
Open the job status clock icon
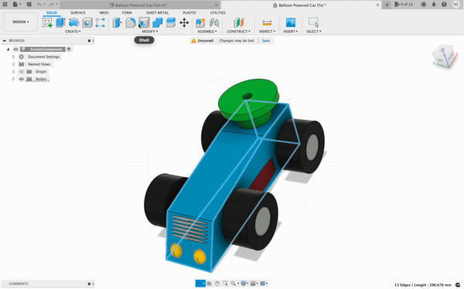tap(424, 5)
